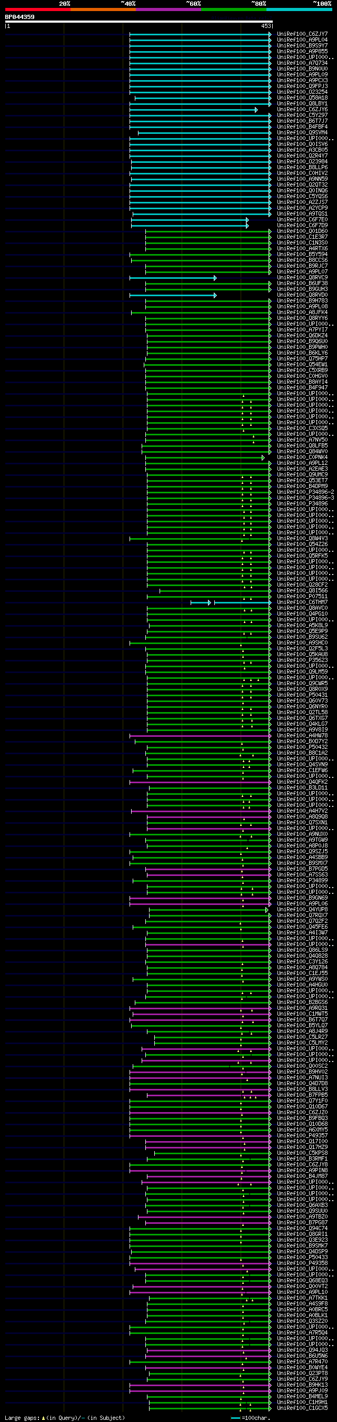This screenshot has height=1422, width=337.
Task: Select label UniRef100_A7TKK1
Action: click(302, 1298)
